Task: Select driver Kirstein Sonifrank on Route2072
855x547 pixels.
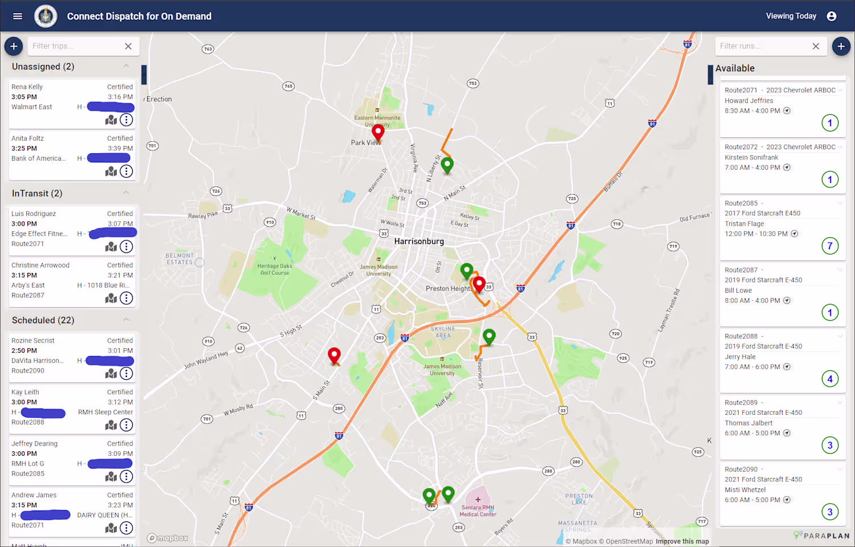Action: click(751, 157)
